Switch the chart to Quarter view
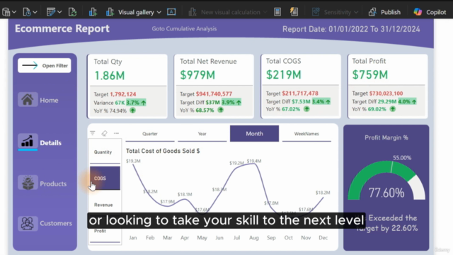 (x=150, y=134)
